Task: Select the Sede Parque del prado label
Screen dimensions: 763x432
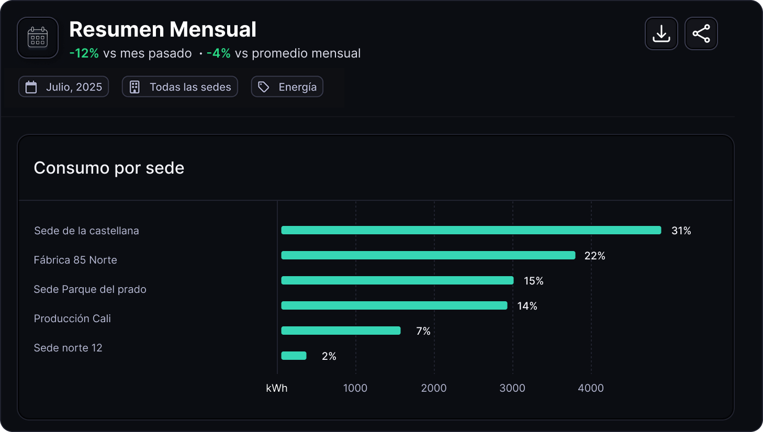Action: 90,289
